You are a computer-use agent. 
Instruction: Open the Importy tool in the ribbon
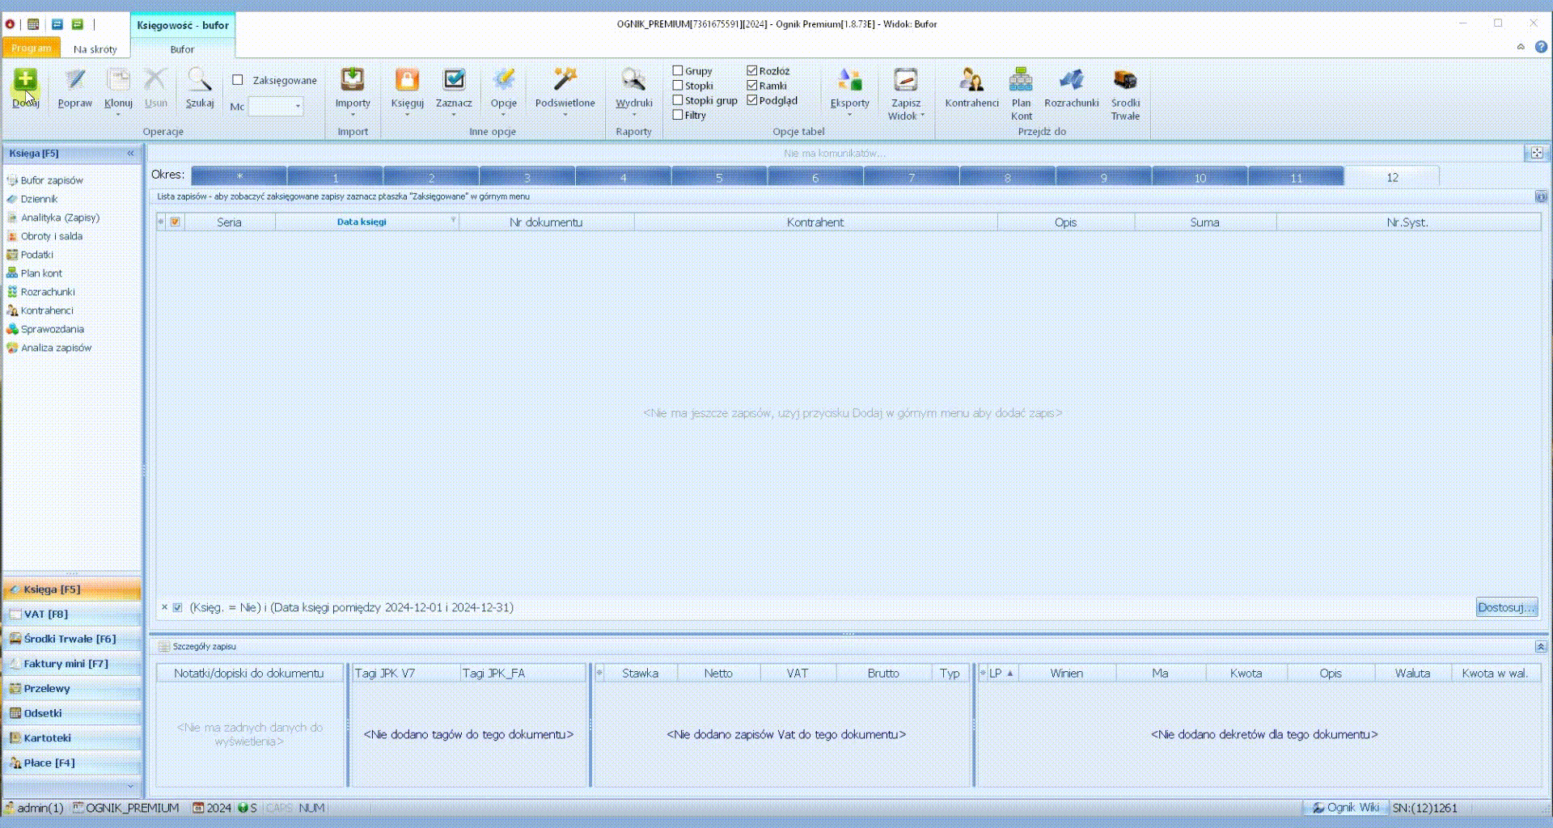(x=353, y=80)
